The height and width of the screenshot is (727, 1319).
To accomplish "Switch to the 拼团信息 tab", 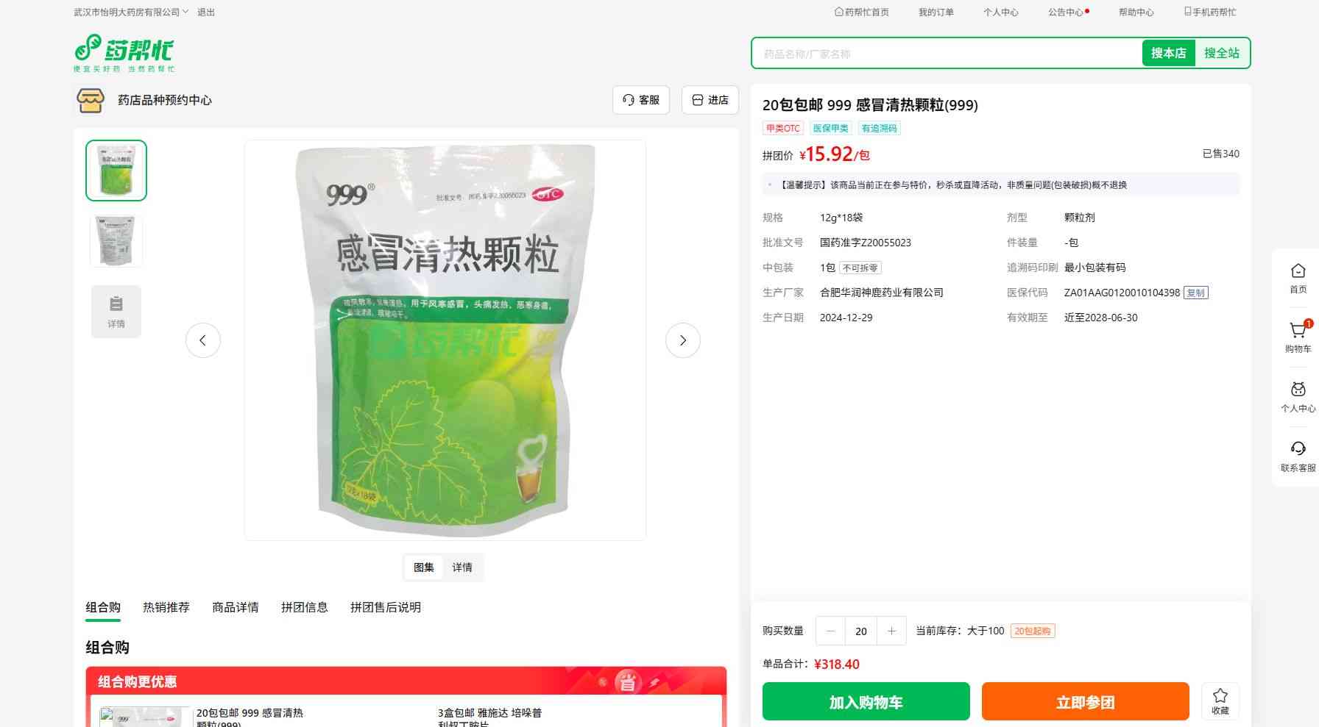I will [x=305, y=607].
